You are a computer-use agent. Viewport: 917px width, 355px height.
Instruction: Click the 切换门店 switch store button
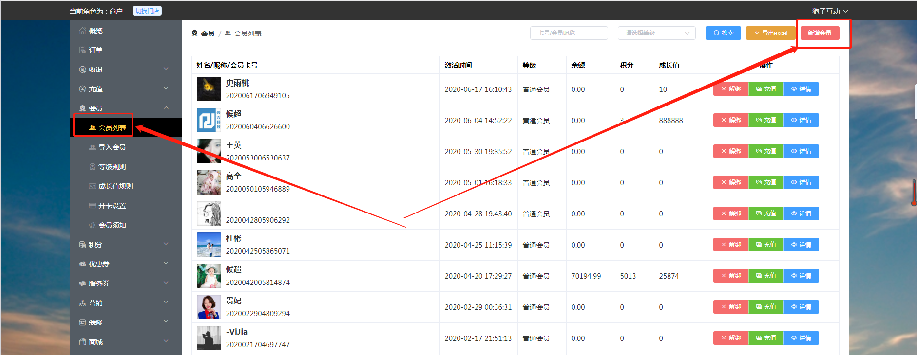(x=147, y=11)
